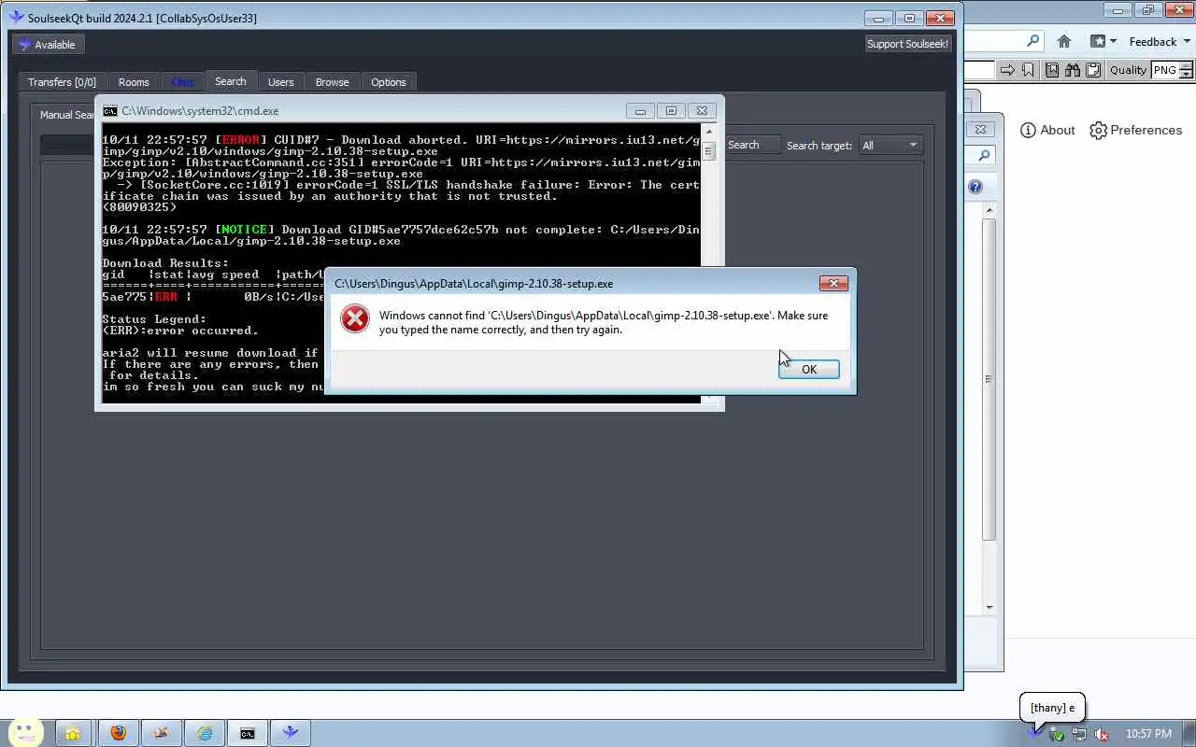Click the small magnifier icon in background panel
Viewport: 1196px width, 747px height.
[x=984, y=156]
